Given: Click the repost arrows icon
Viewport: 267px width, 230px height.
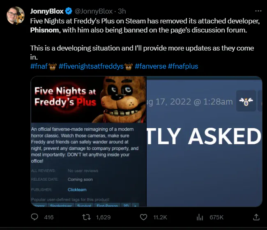Looking at the screenshot, I should tap(86, 217).
